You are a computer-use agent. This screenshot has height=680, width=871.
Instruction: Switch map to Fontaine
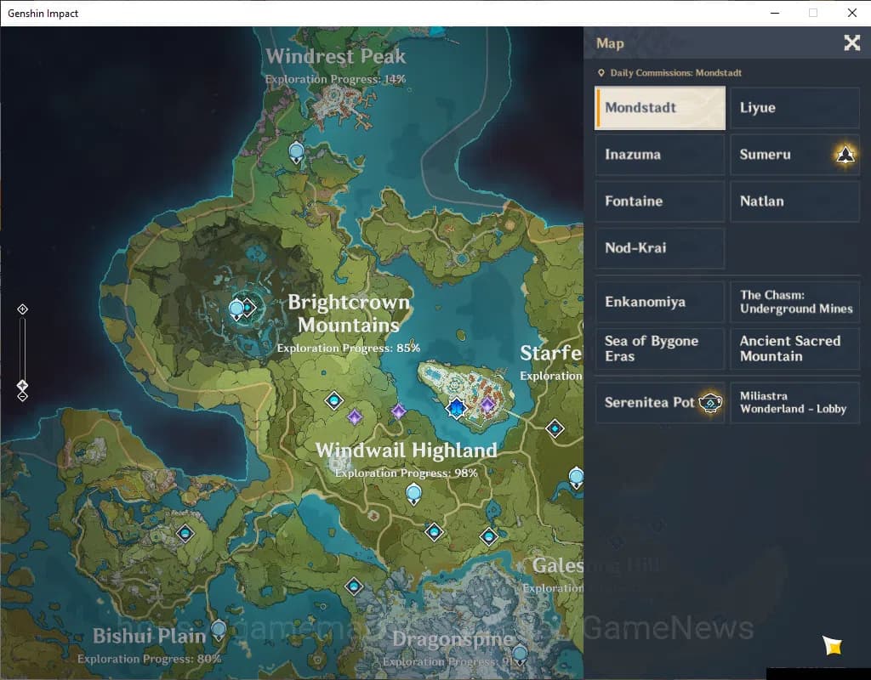[660, 201]
